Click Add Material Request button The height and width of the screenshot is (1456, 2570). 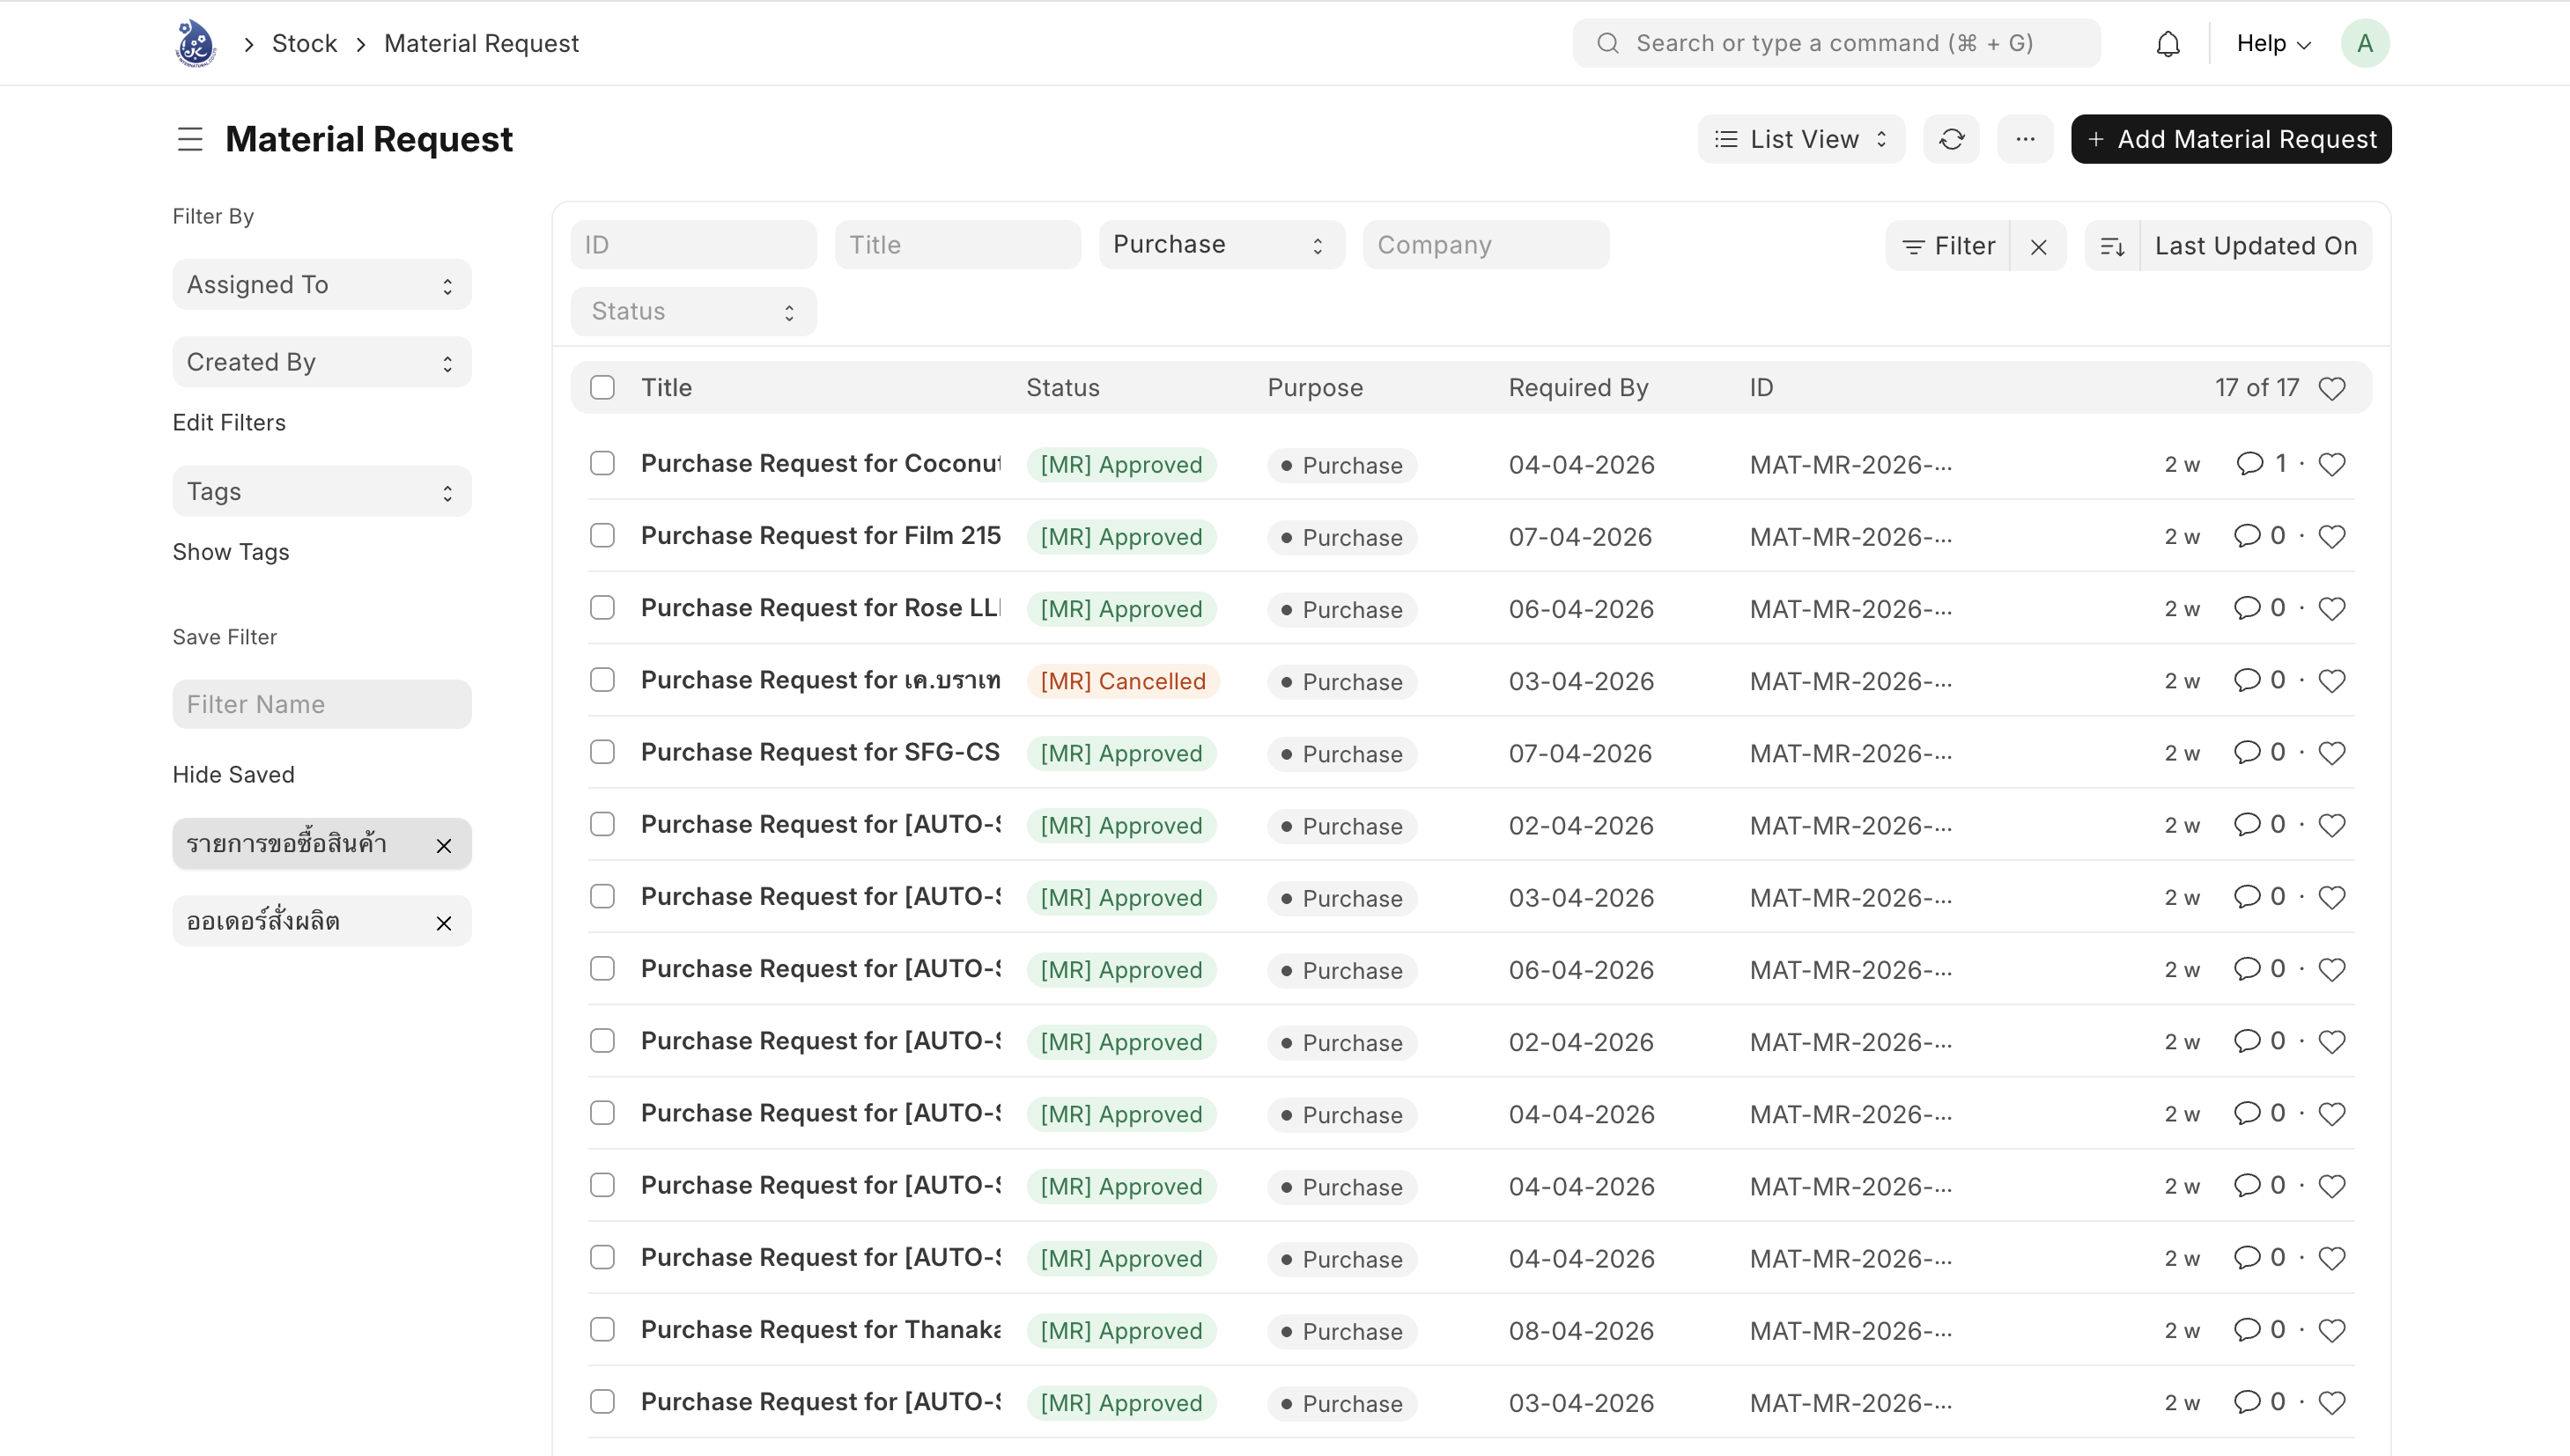coord(2231,139)
